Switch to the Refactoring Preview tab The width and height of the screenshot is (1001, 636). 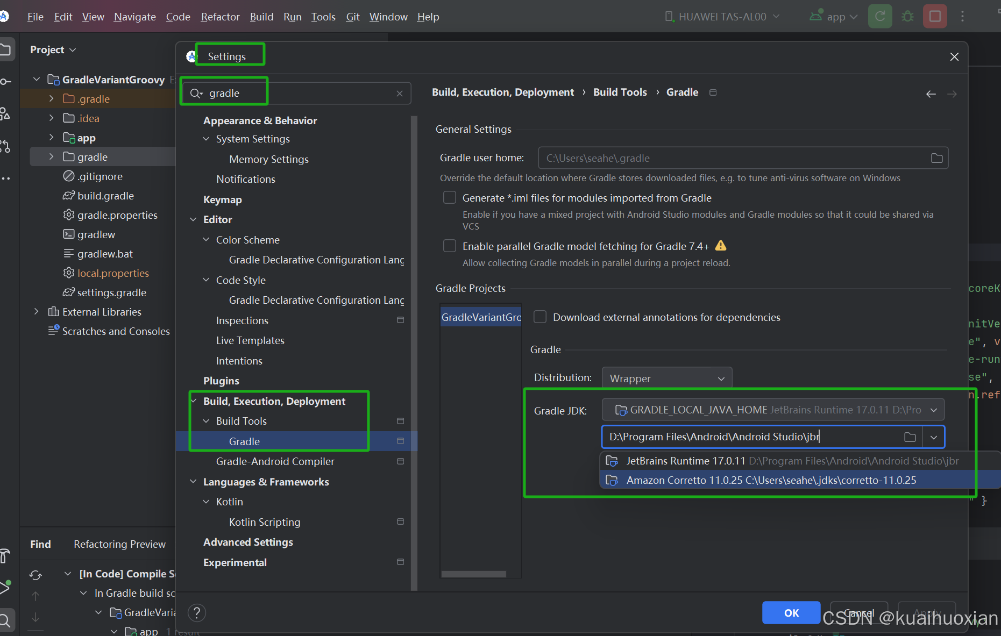[x=119, y=544]
